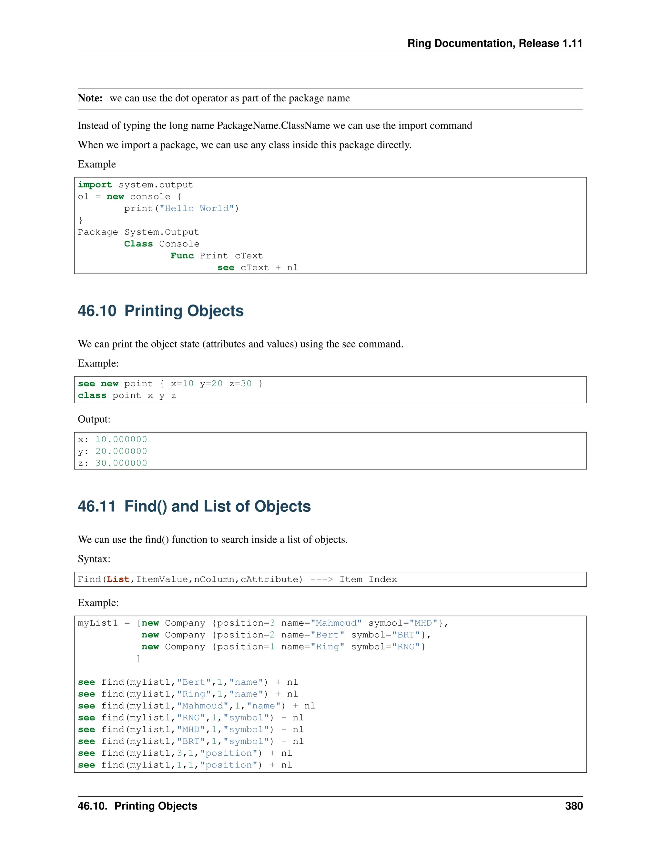Click the 'myList1' variable at the list definition

click(97, 623)
